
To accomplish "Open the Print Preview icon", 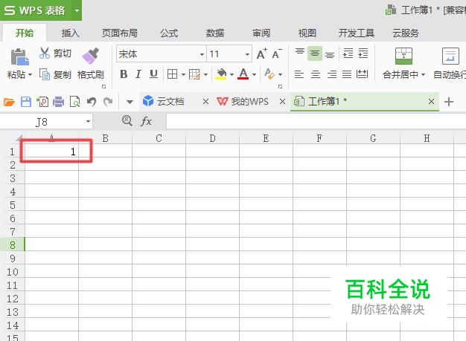I will (x=75, y=102).
